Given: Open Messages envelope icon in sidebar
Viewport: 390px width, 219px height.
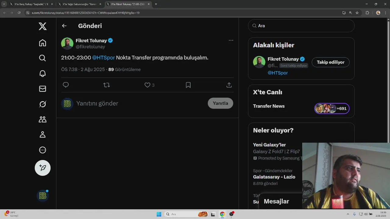Looking at the screenshot, I should pos(43,89).
